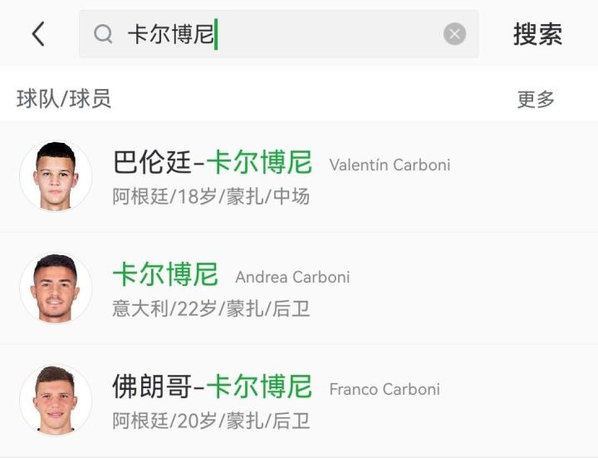Tap details 阿根廷/18岁/蒙扎/中场
This screenshot has width=598, height=458.
(211, 197)
